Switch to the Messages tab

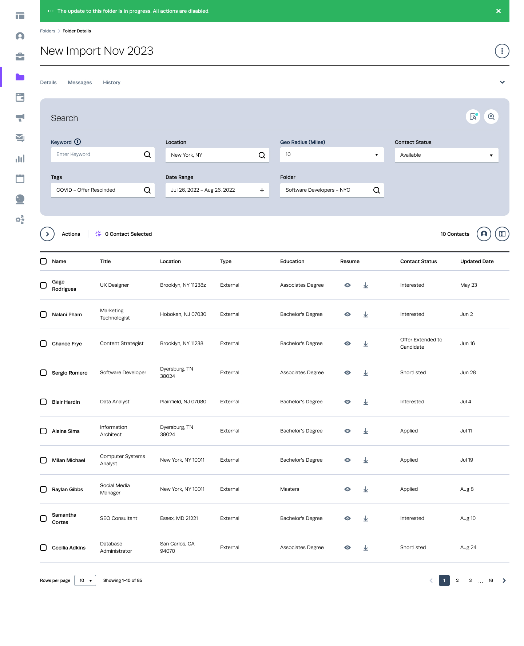pos(80,82)
